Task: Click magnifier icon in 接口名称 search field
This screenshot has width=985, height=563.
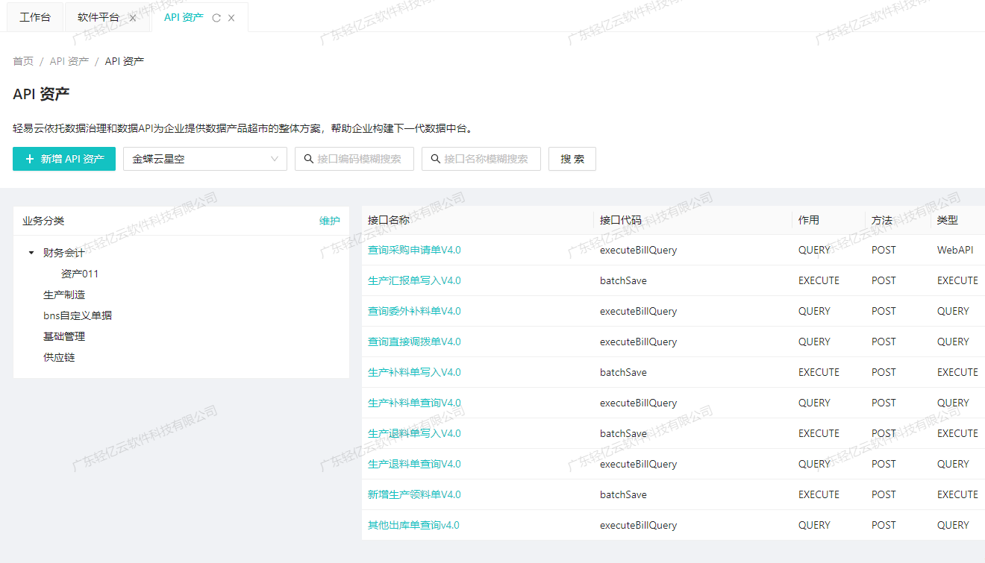Action: pos(436,159)
